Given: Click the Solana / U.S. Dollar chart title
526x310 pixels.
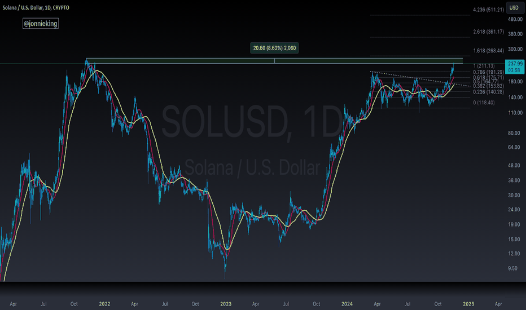Looking at the screenshot, I should click(36, 7).
